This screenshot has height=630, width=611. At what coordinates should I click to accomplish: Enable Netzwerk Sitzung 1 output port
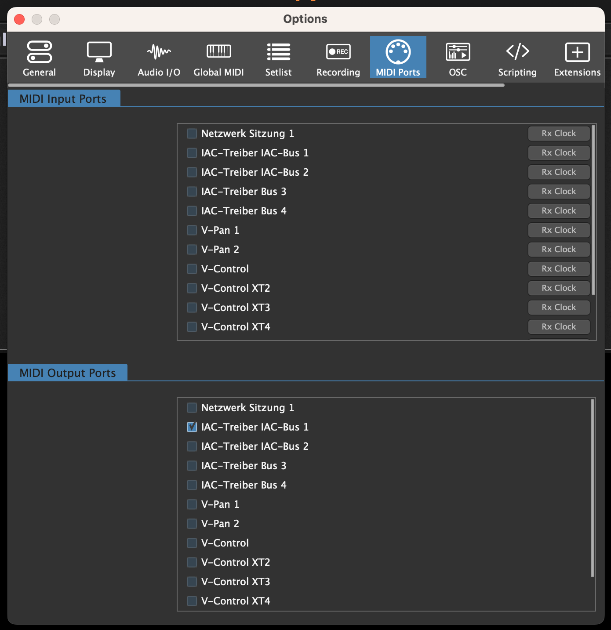(x=192, y=408)
